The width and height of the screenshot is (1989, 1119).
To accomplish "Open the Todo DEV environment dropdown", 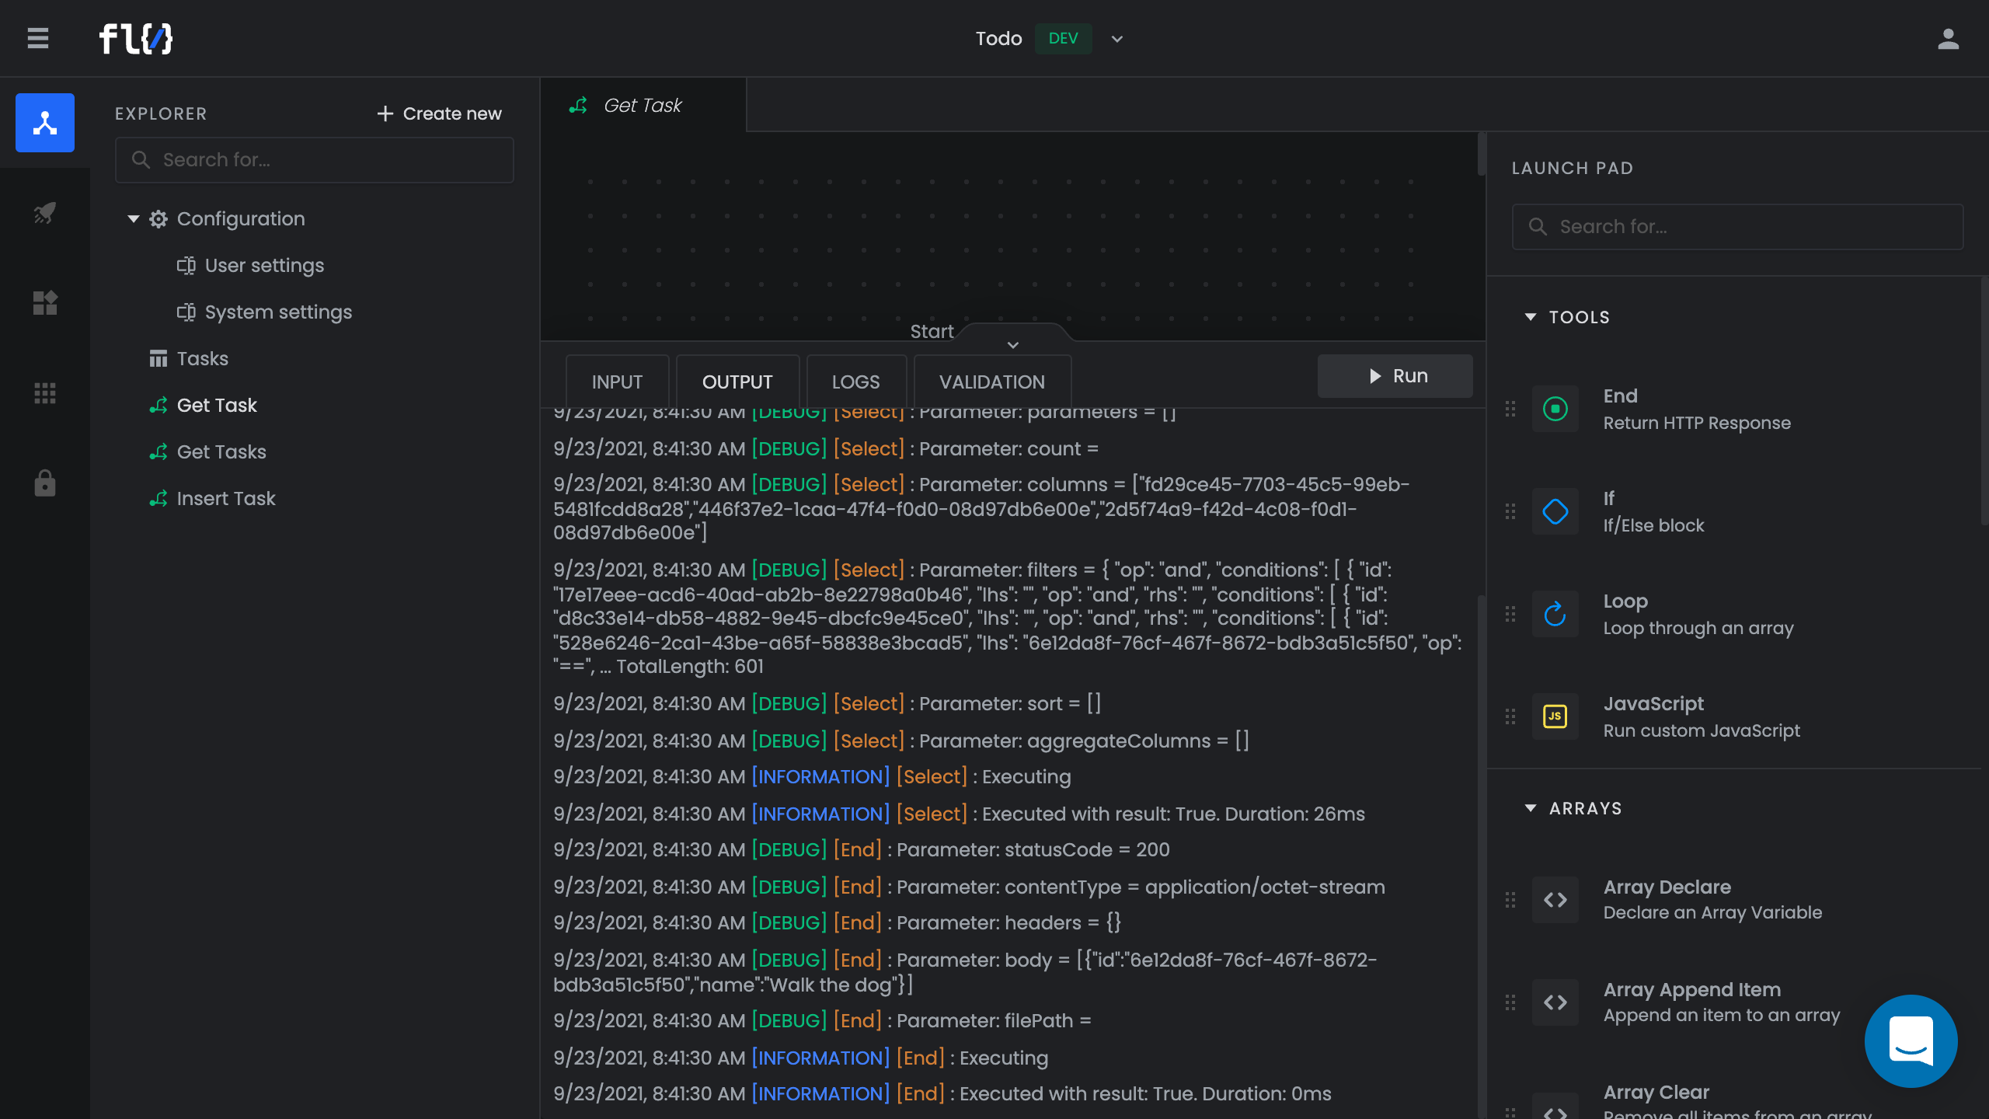I will 1117,39.
